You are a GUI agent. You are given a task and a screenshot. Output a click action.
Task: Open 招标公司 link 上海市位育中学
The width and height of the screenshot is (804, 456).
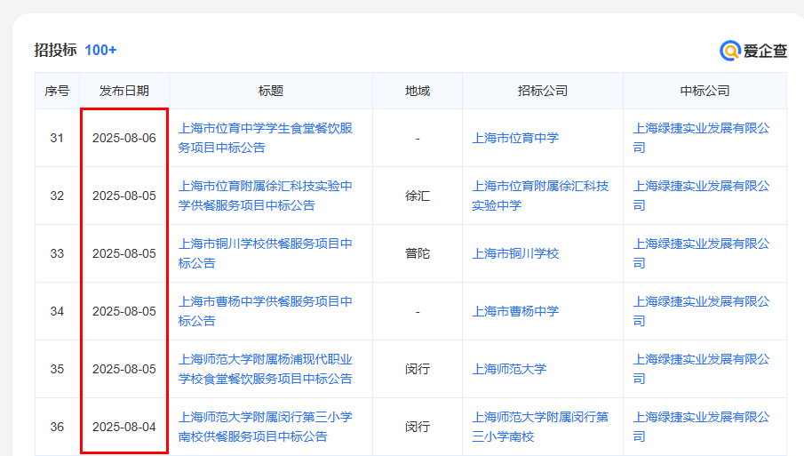(515, 138)
